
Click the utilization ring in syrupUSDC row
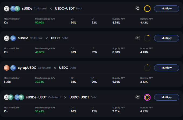(147, 68)
